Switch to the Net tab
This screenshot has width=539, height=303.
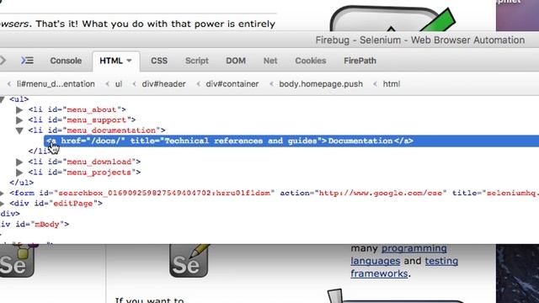coord(270,61)
